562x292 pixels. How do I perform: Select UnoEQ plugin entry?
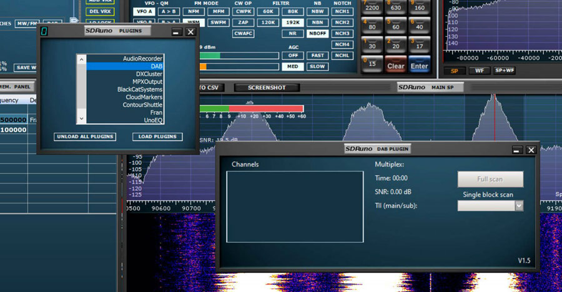(x=124, y=120)
